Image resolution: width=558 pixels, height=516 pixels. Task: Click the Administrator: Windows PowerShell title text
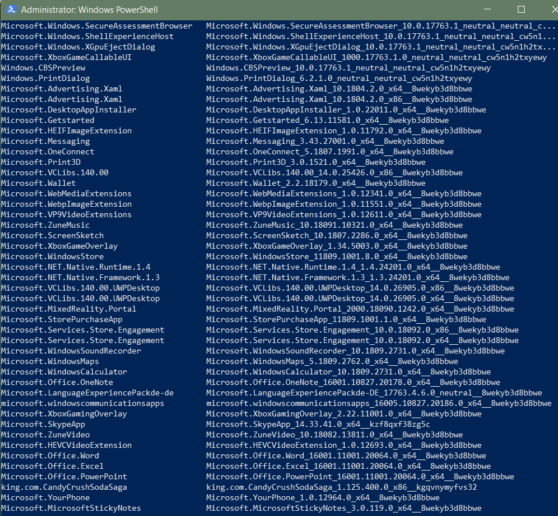click(x=89, y=9)
